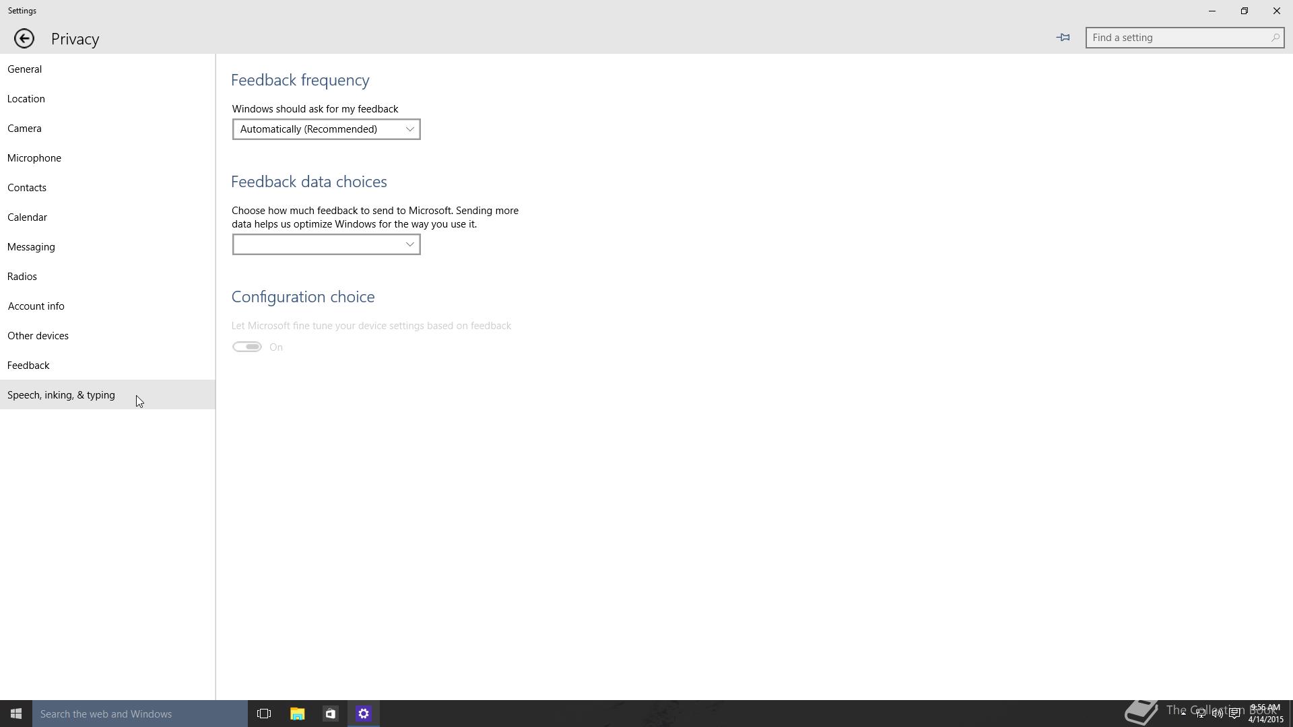This screenshot has width=1293, height=727.
Task: Open the Windows Start menu
Action: tap(16, 714)
